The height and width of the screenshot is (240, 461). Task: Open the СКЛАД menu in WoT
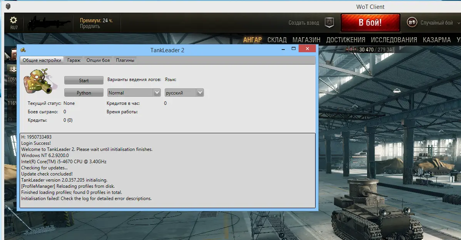pos(277,40)
